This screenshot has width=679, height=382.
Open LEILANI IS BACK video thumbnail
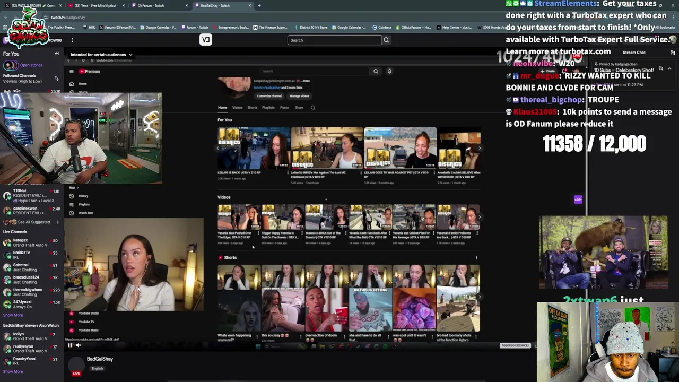point(254,148)
